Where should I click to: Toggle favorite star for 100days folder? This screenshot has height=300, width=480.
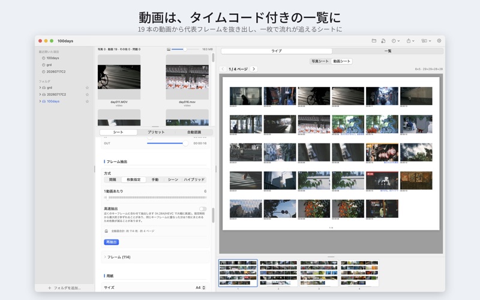(x=87, y=101)
